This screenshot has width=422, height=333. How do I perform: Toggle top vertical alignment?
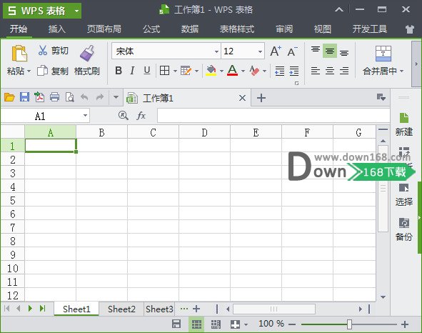click(x=316, y=51)
